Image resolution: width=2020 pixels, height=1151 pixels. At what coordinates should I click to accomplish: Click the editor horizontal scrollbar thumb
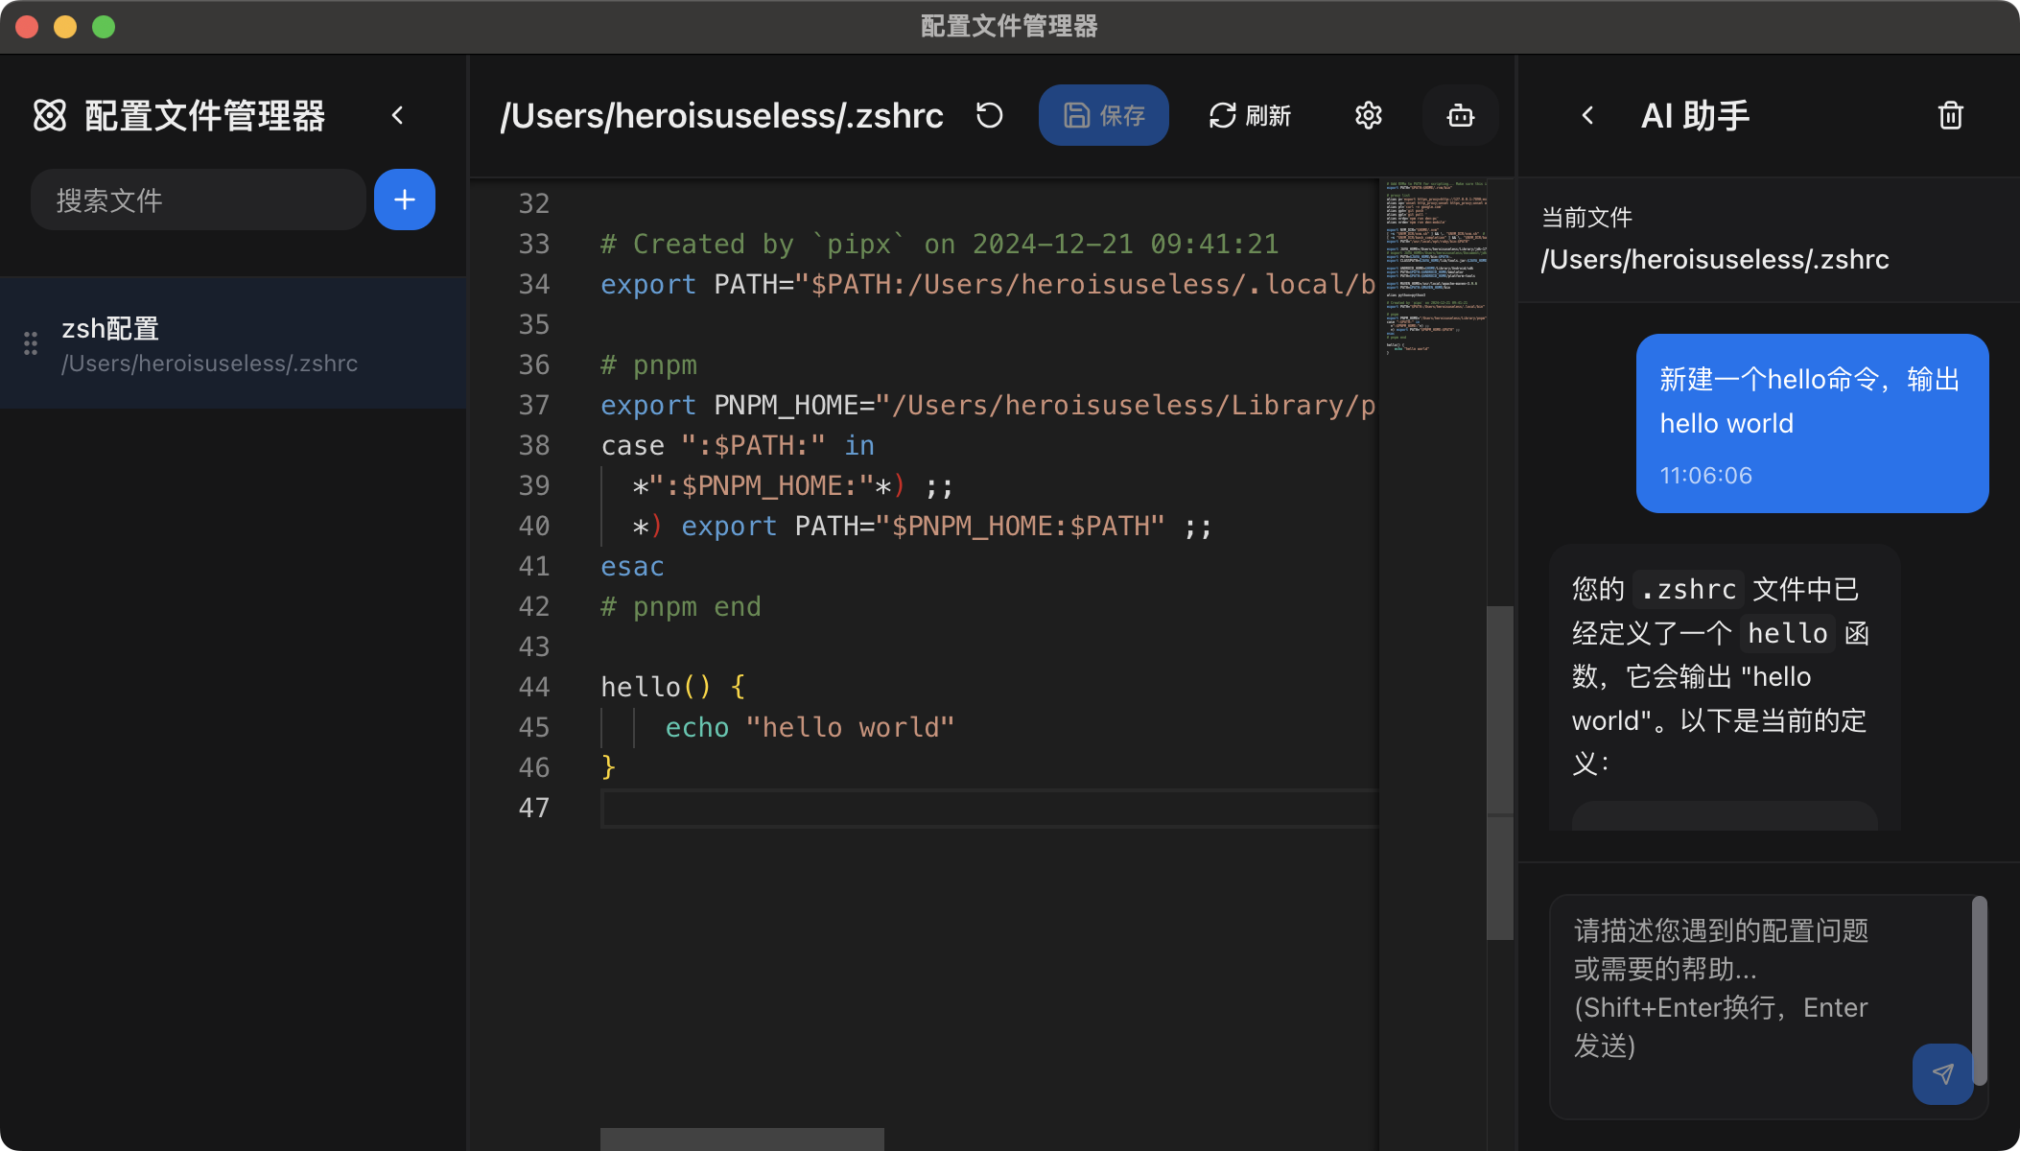[x=742, y=1139]
